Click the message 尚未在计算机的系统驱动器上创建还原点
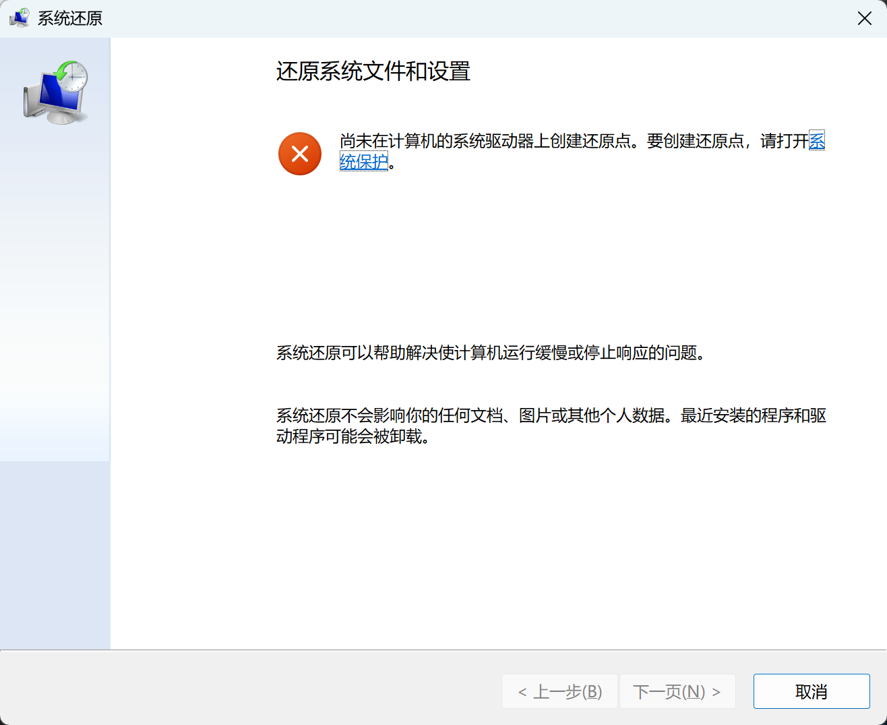The image size is (887, 725). (x=485, y=141)
